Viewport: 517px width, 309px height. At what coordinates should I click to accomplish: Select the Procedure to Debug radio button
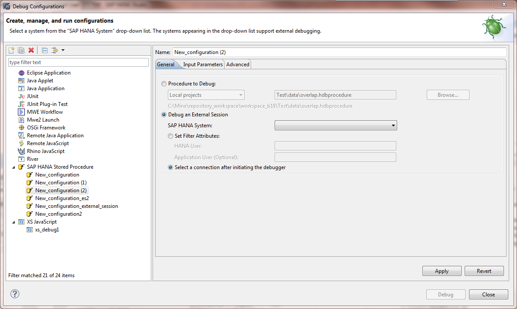pyautogui.click(x=164, y=84)
